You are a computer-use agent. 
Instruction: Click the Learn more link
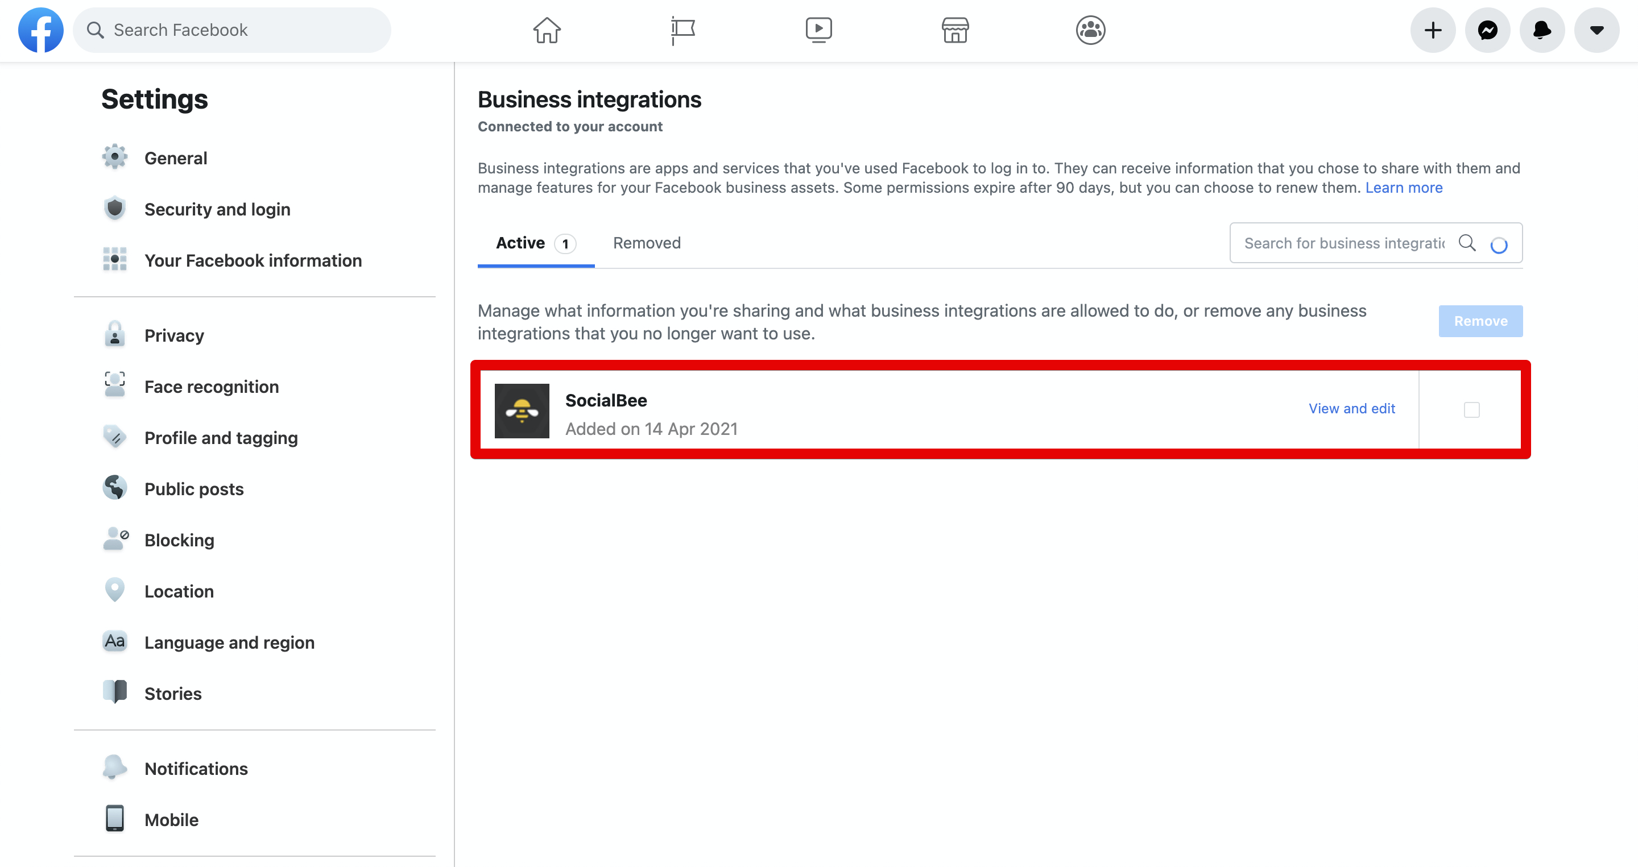tap(1403, 188)
